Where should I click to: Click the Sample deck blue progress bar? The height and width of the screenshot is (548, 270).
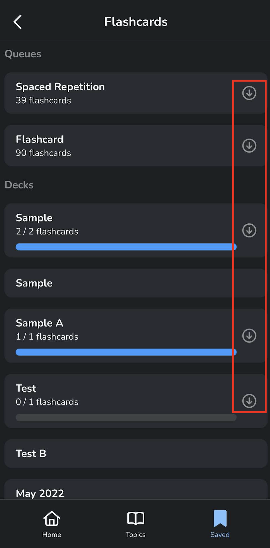pos(126,247)
